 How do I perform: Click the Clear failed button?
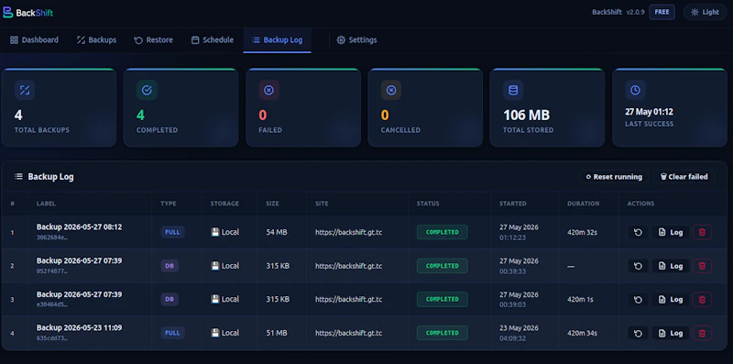684,177
